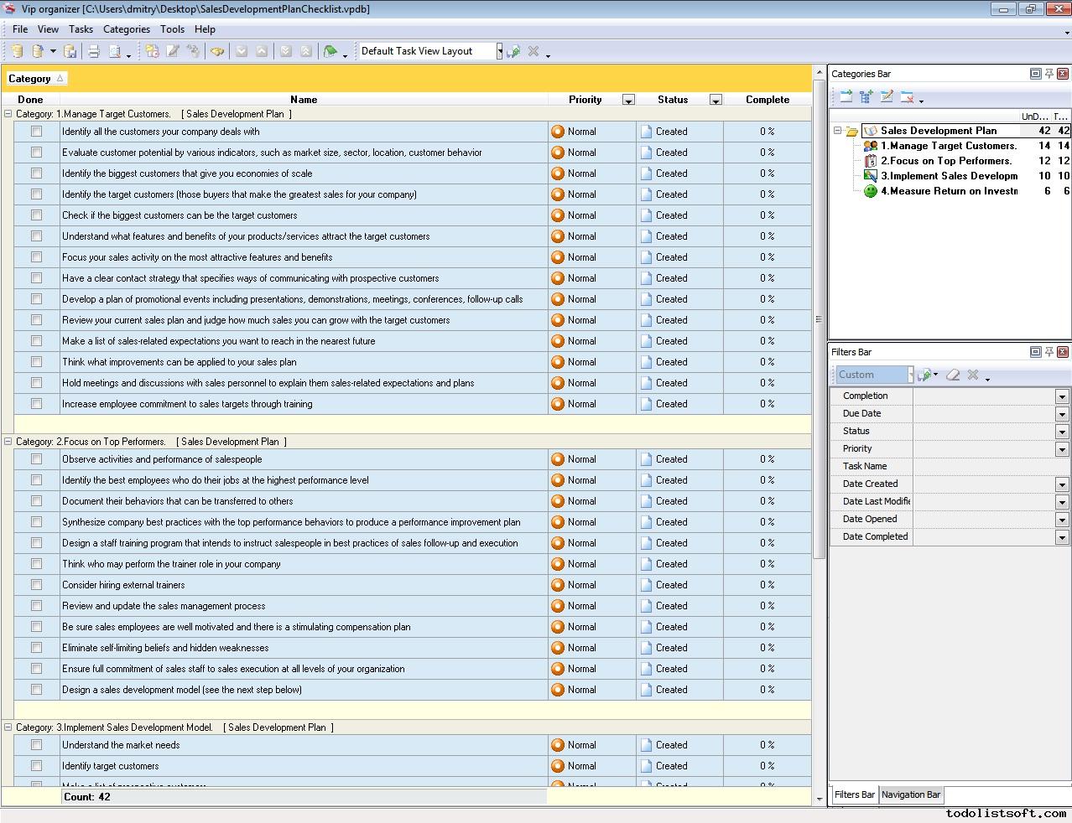Click the Category grouping button

click(35, 79)
